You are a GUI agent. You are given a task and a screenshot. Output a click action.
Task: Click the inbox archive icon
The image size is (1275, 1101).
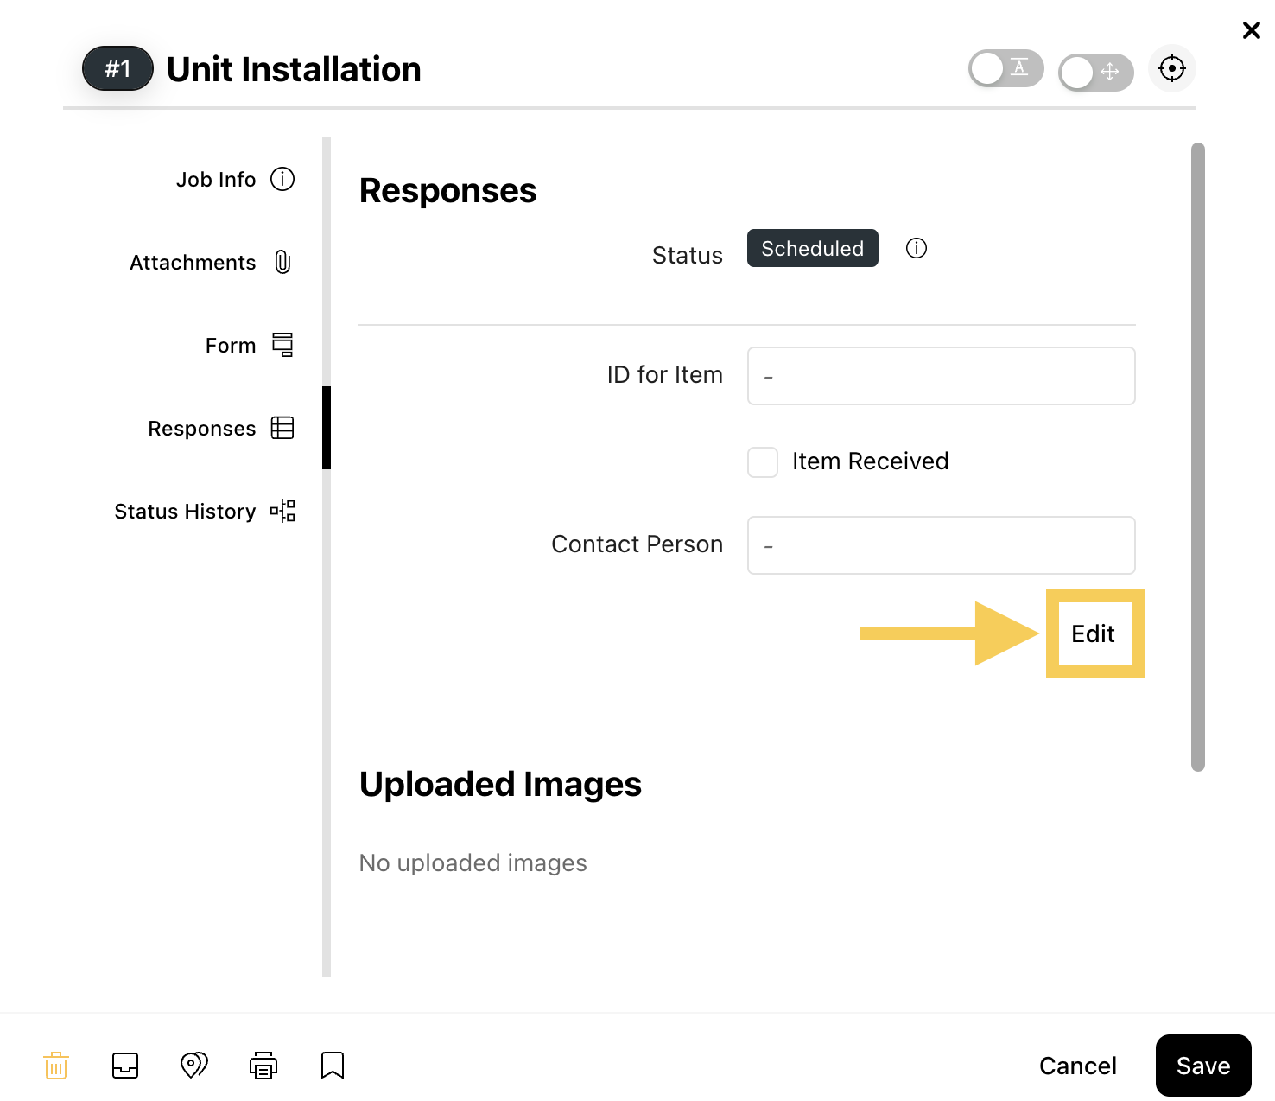[x=125, y=1066]
